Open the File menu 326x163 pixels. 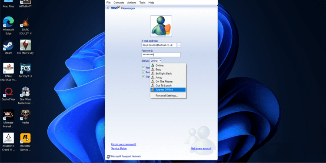(108, 3)
